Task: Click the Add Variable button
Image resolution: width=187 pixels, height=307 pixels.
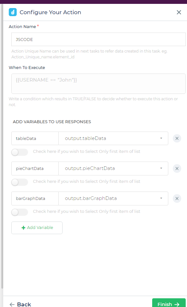Action: (36, 228)
